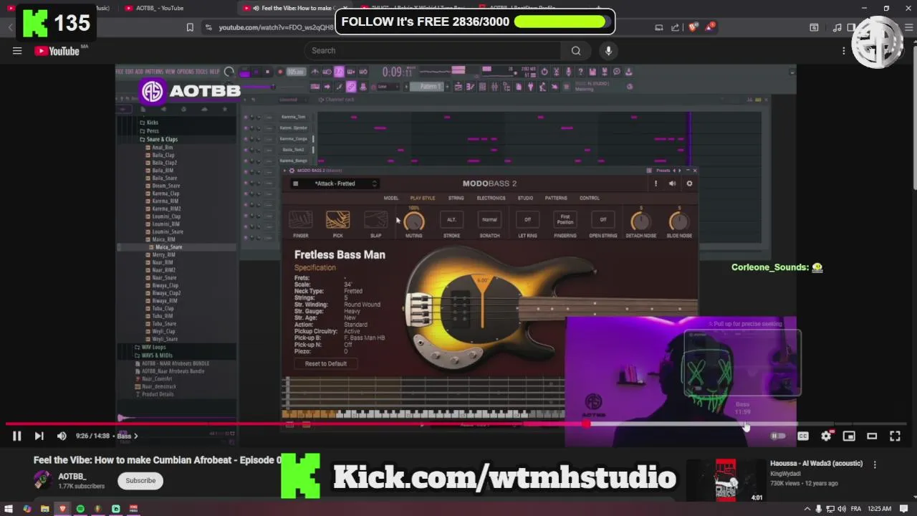Open the Bass chapter label
Image resolution: width=917 pixels, height=516 pixels.
pyautogui.click(x=126, y=436)
